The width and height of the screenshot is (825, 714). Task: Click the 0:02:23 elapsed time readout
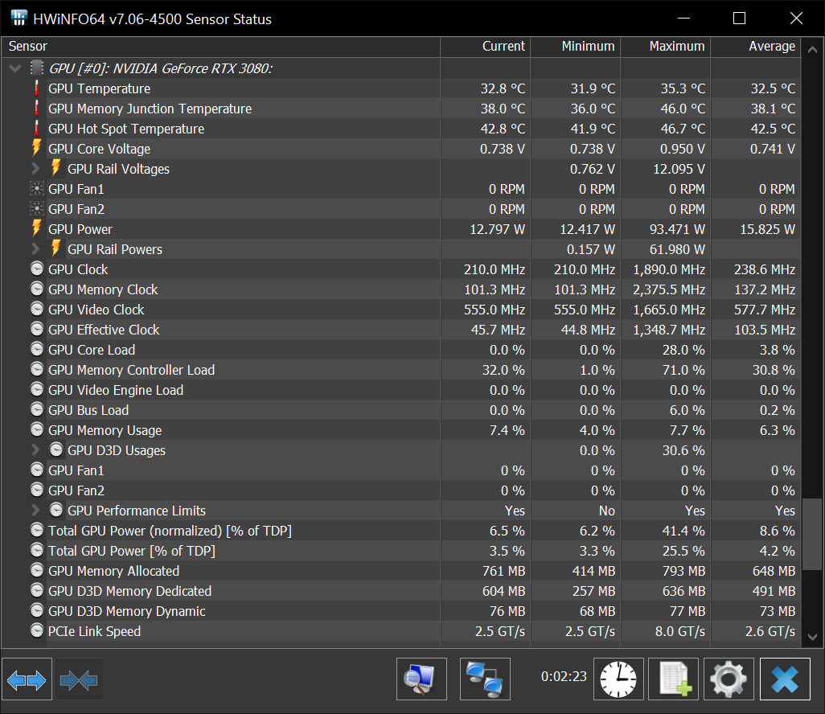coord(564,676)
